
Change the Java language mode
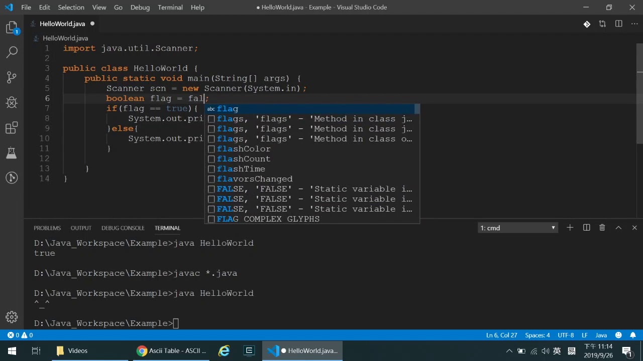[601, 335]
